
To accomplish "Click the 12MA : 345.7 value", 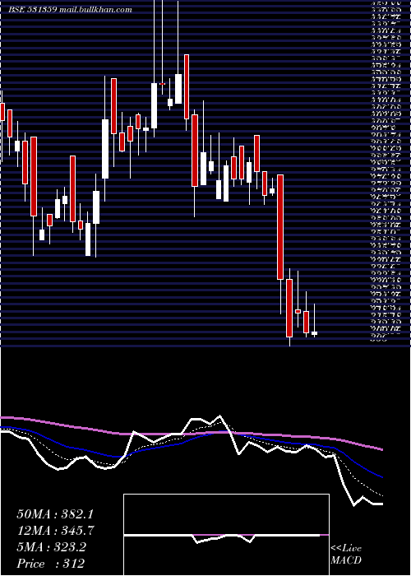I will [x=55, y=531].
